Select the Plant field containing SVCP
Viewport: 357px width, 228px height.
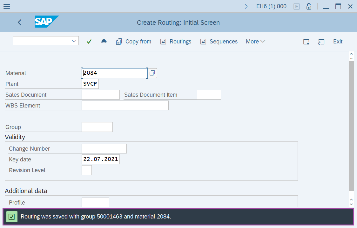point(90,84)
